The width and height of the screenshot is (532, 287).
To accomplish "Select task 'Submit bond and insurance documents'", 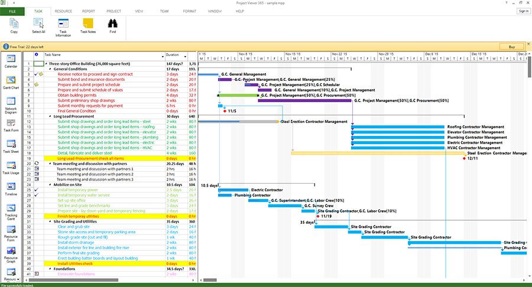I will pyautogui.click(x=91, y=79).
